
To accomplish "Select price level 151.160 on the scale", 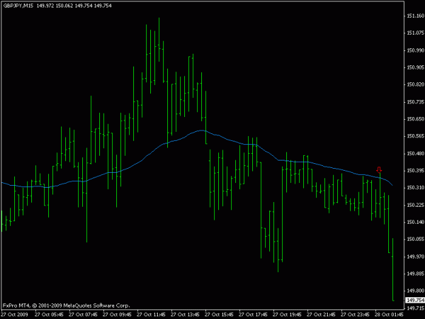I will click(x=415, y=16).
